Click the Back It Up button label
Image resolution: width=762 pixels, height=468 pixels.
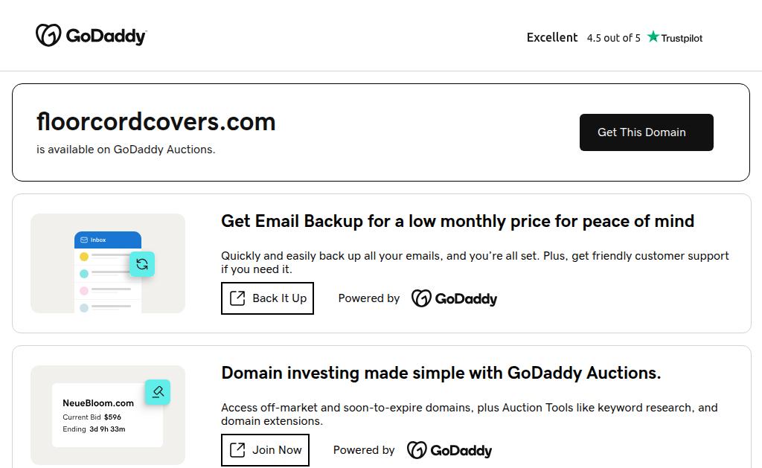click(279, 298)
